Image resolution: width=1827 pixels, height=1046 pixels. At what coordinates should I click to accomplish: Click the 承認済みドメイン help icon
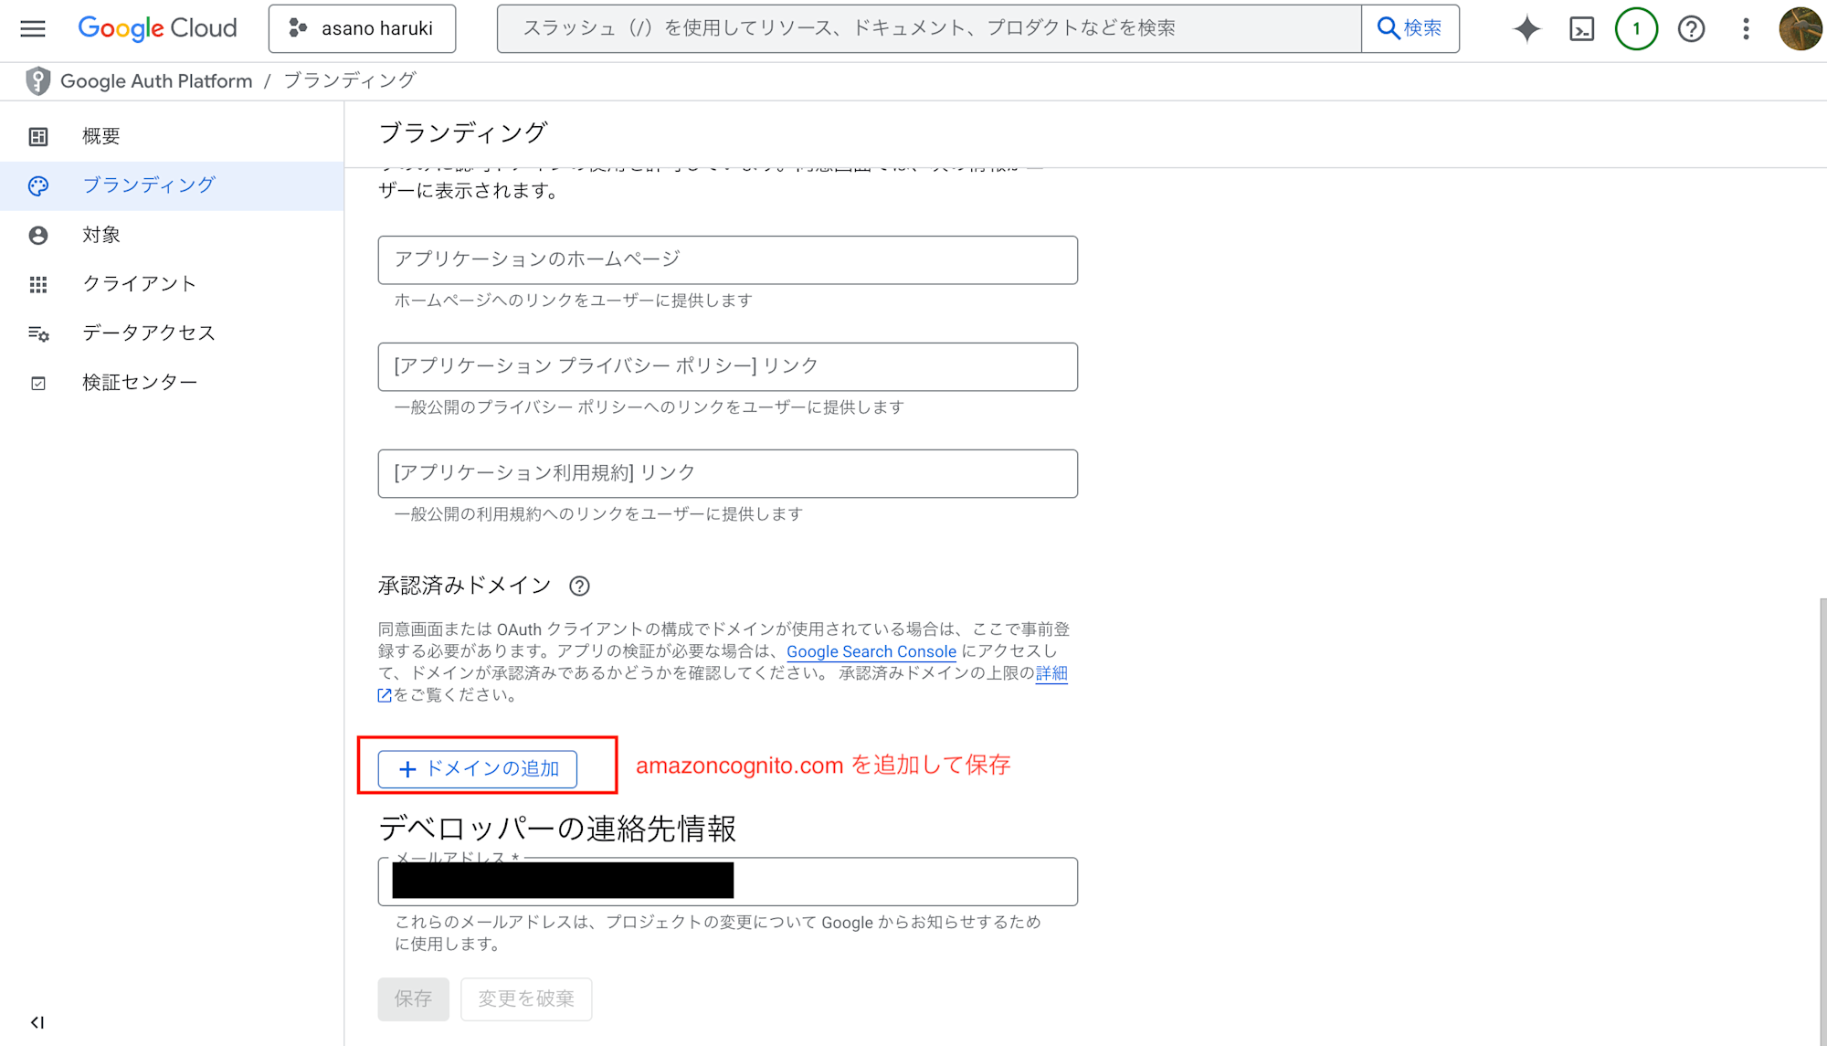click(x=579, y=586)
